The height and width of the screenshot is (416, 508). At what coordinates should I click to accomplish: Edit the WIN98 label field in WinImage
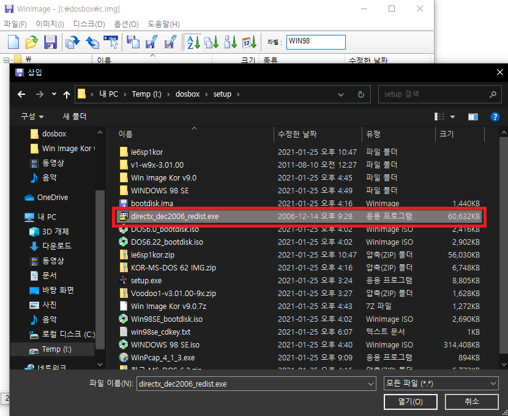click(x=316, y=42)
